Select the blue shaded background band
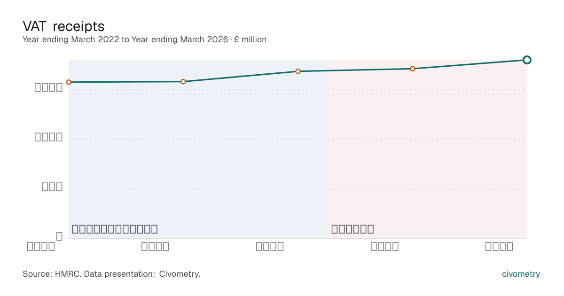564x296 pixels. (x=198, y=149)
